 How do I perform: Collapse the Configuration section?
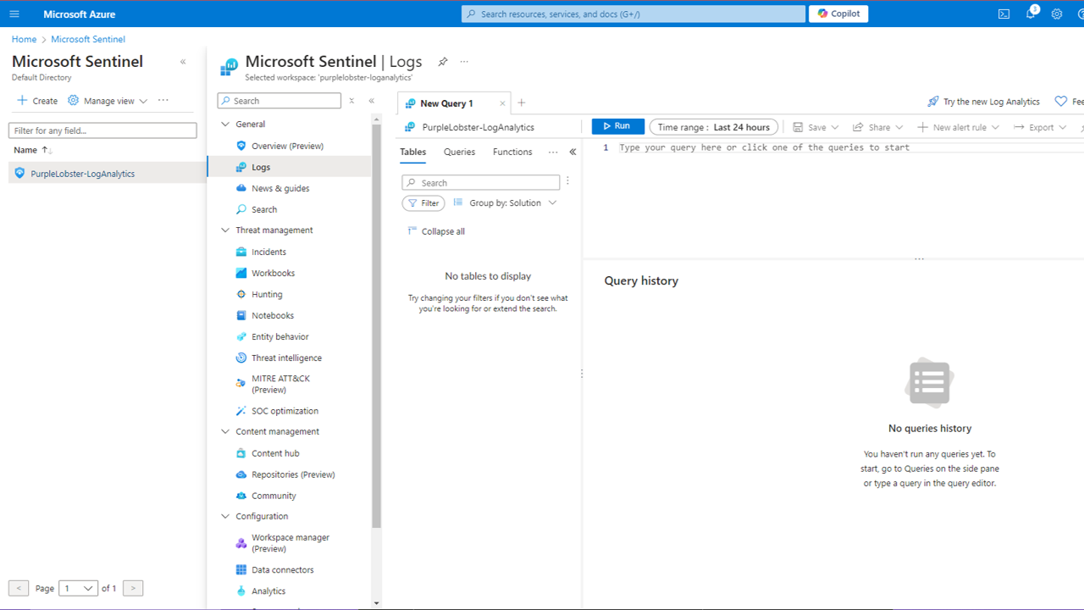[225, 516]
